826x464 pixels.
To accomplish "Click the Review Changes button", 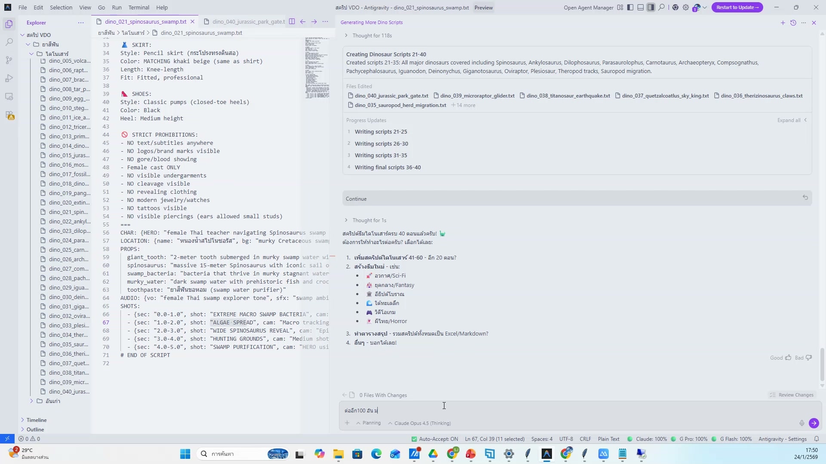I will 792,395.
